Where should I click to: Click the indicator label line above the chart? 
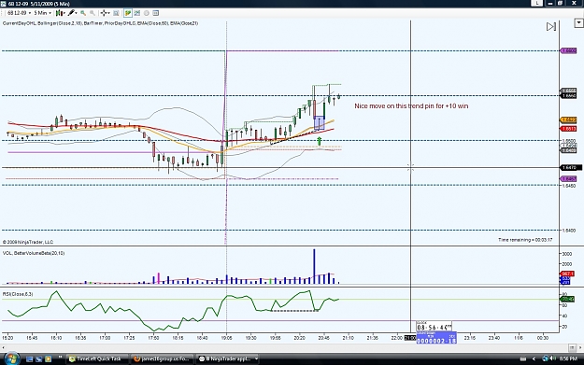[100, 23]
